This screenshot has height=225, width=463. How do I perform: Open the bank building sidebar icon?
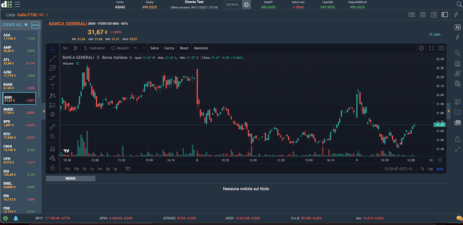[x=457, y=64]
